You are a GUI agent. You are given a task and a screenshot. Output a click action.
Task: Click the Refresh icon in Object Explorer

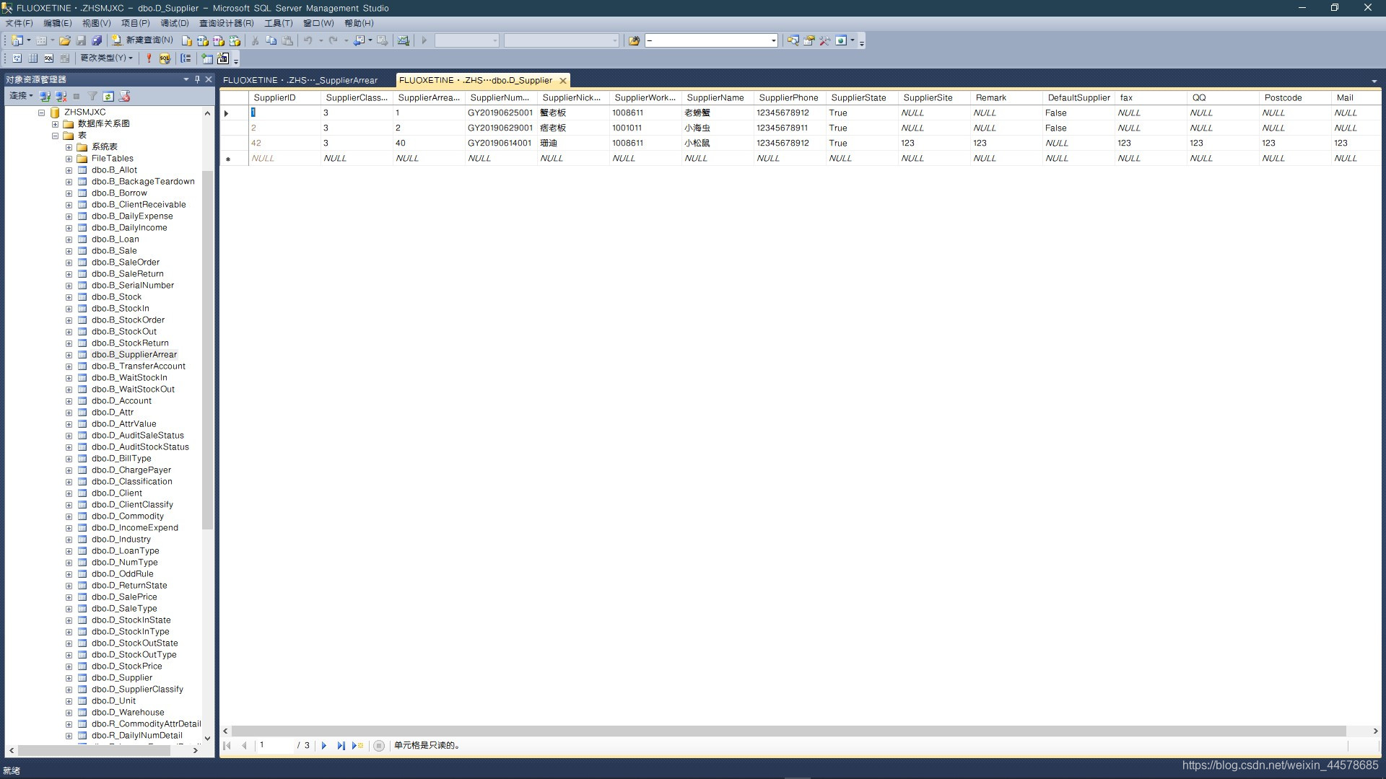(108, 96)
